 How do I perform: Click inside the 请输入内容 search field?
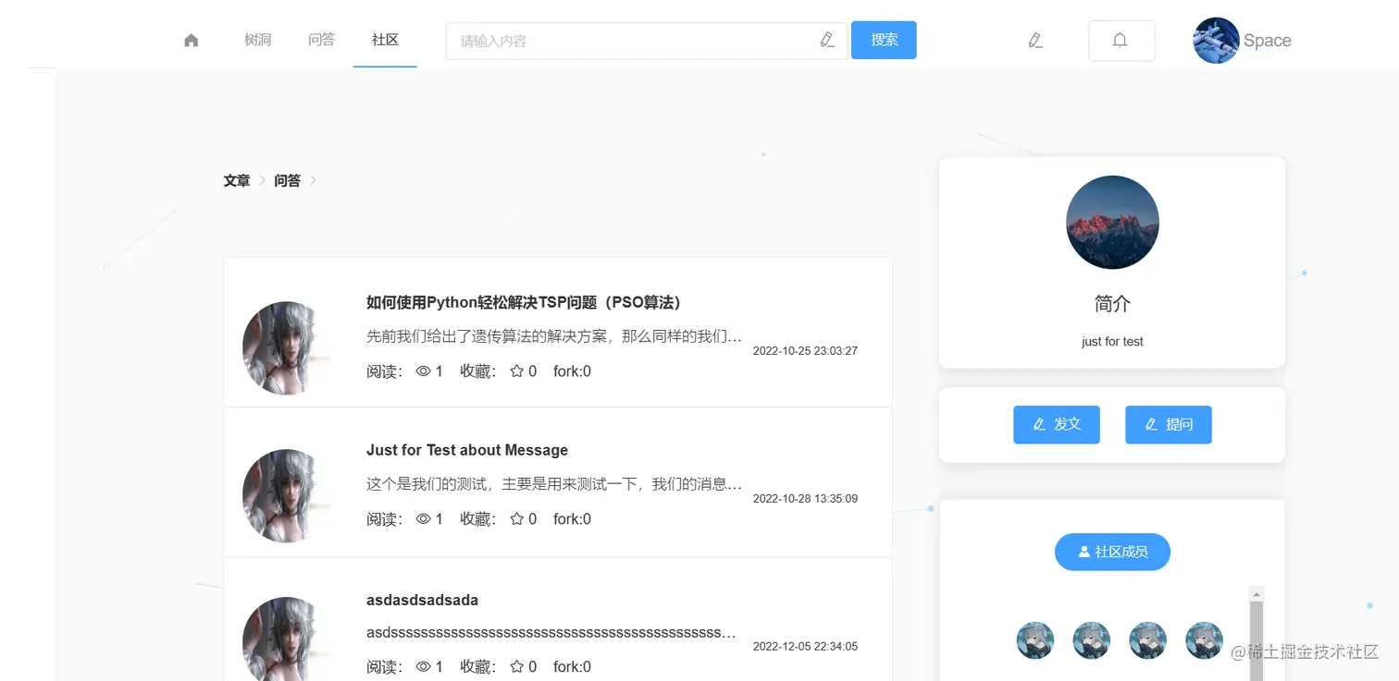(x=601, y=40)
